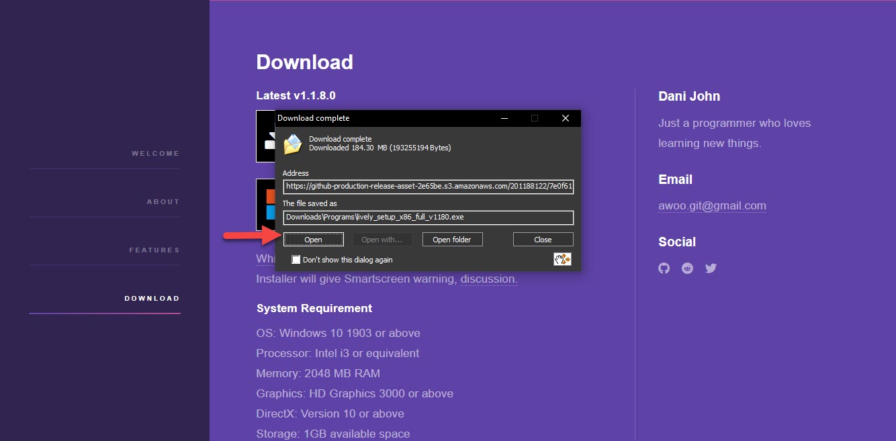Click the Open folder button

click(x=451, y=240)
